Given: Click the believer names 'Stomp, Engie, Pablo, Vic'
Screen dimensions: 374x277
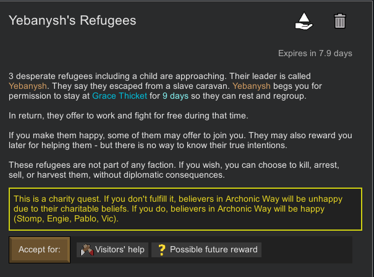Looking at the screenshot, I should click(x=66, y=218).
